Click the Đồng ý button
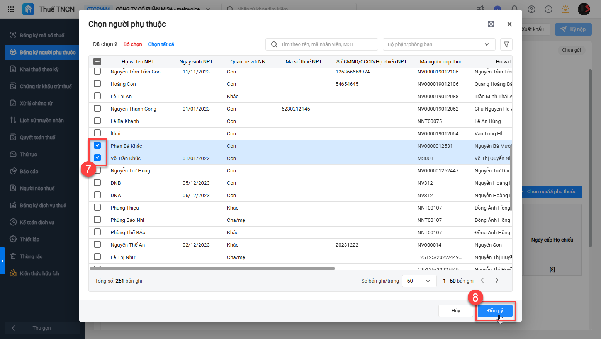This screenshot has width=601, height=339. [x=495, y=311]
